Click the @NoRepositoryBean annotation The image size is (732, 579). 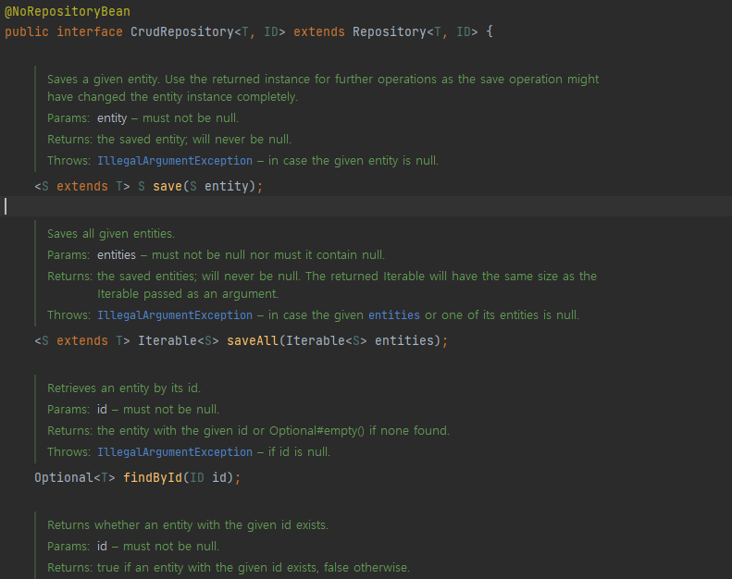68,11
